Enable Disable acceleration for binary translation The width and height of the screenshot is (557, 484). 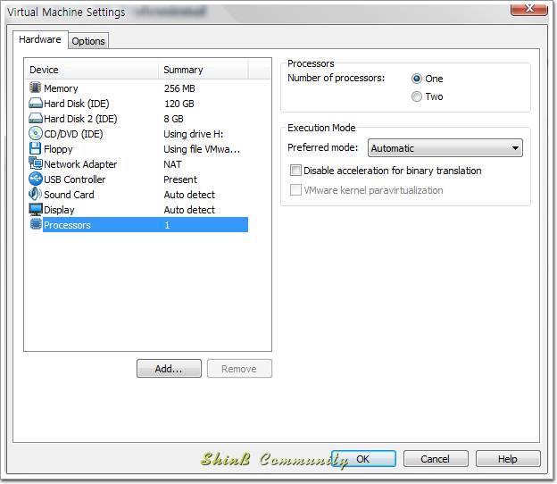pyautogui.click(x=296, y=171)
